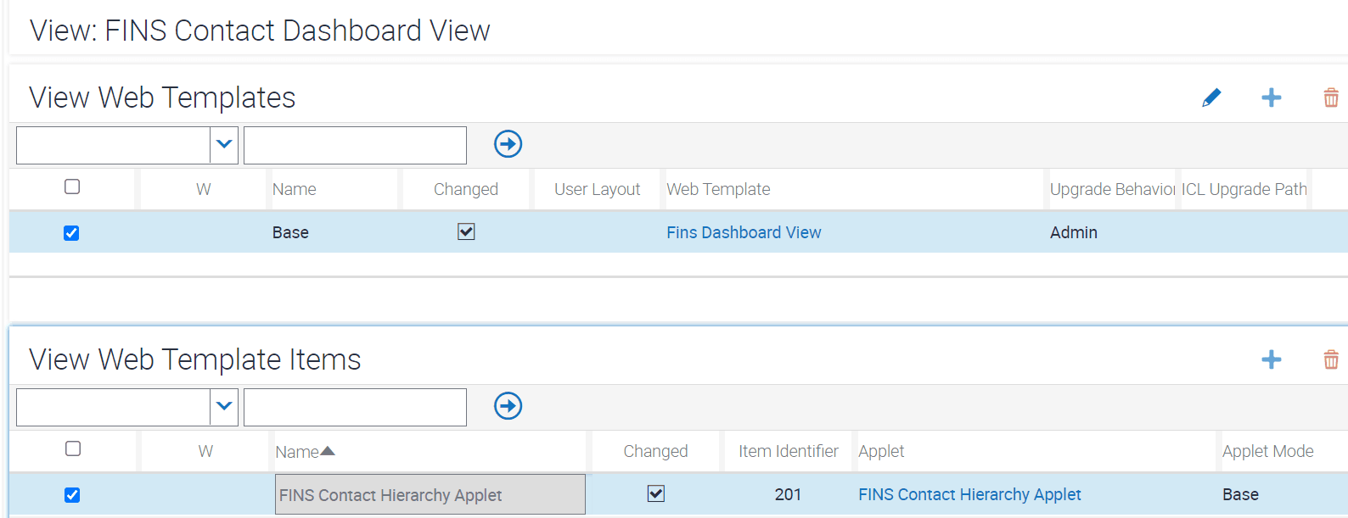Run query arrow in View Web Templates
The height and width of the screenshot is (518, 1348).
(x=508, y=144)
